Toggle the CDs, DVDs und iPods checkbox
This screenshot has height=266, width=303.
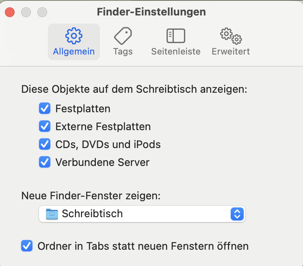coord(44,144)
